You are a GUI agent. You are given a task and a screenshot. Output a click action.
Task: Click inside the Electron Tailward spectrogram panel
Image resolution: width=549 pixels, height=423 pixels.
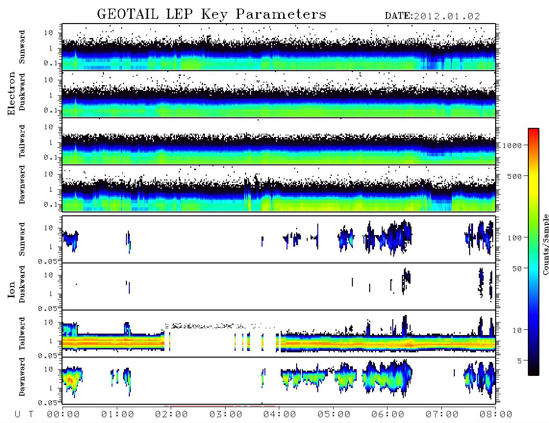(x=279, y=141)
